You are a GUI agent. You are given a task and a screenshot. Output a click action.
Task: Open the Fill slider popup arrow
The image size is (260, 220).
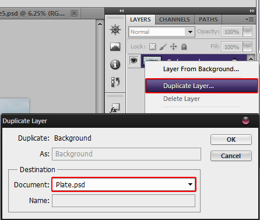[248, 47]
